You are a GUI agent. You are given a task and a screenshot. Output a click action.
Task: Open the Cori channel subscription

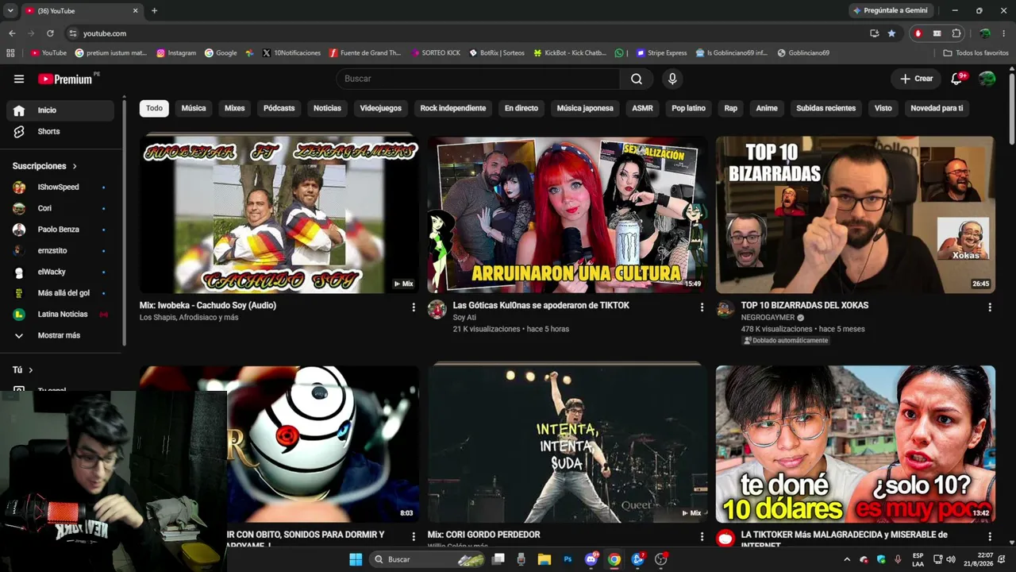point(60,208)
